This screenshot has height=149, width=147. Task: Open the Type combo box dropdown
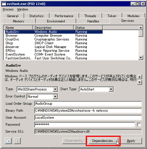click(55, 89)
